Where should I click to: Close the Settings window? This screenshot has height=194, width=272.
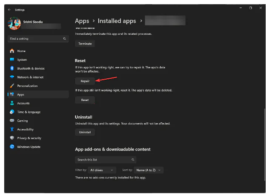click(261, 8)
